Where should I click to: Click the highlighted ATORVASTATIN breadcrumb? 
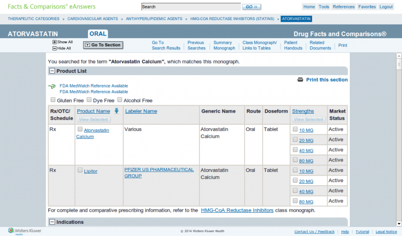click(x=296, y=19)
